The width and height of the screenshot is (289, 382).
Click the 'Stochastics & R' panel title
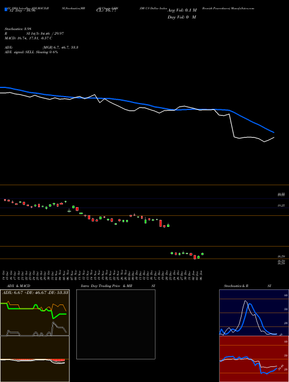[x=236, y=286]
